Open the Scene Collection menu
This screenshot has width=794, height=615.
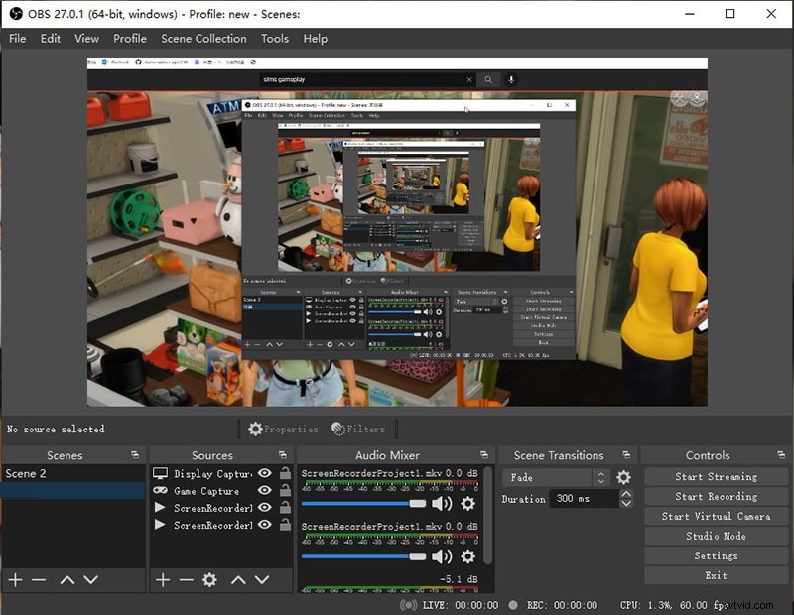[x=203, y=39]
